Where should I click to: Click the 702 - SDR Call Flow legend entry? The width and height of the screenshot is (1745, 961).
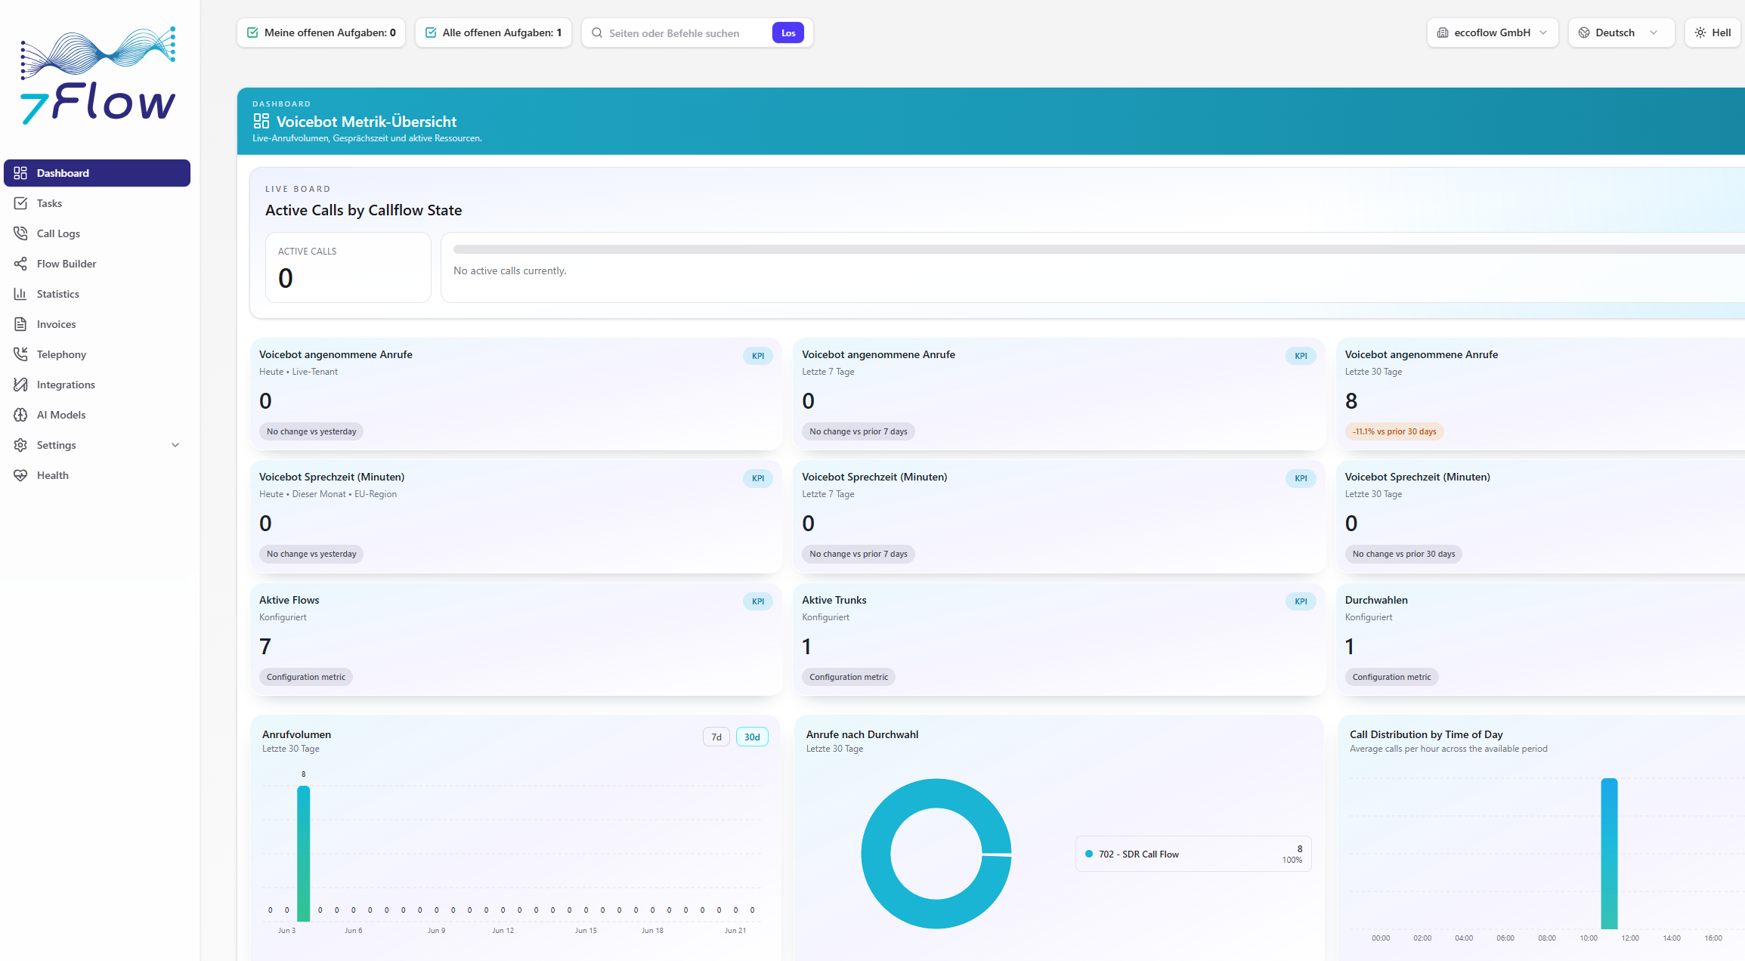pos(1193,854)
